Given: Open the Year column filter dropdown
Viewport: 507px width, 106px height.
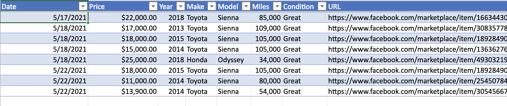Looking at the screenshot, I should [181, 6].
